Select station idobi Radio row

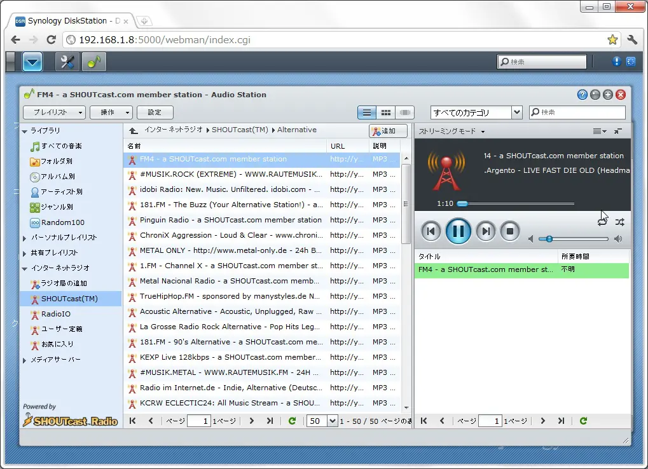point(261,189)
